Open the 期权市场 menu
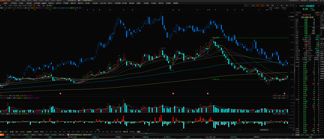This screenshot has height=139, width=324. [x=51, y=3]
